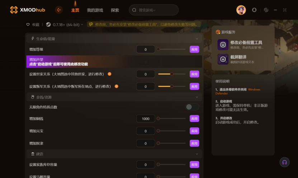Click the user avatar picture
The image size is (298, 178).
(x=241, y=10)
